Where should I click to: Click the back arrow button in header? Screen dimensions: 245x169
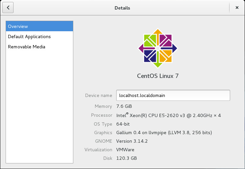coord(8,8)
